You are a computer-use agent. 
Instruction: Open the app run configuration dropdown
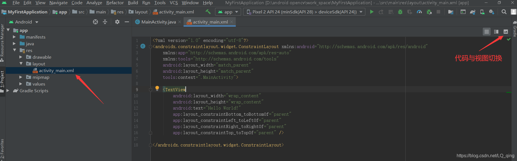pos(228,12)
